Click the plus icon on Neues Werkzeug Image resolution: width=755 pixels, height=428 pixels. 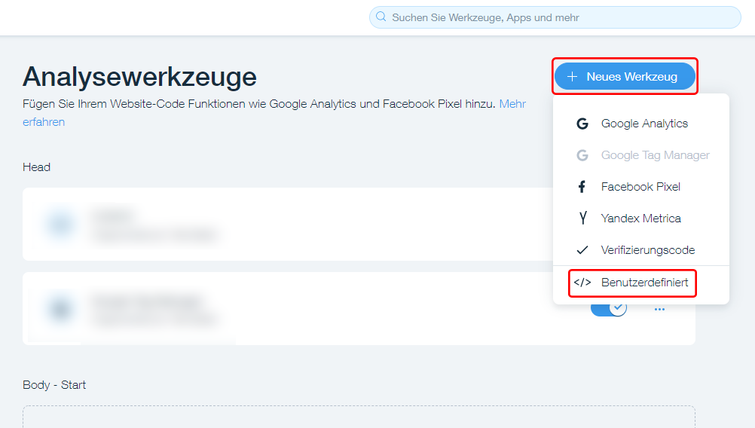572,77
